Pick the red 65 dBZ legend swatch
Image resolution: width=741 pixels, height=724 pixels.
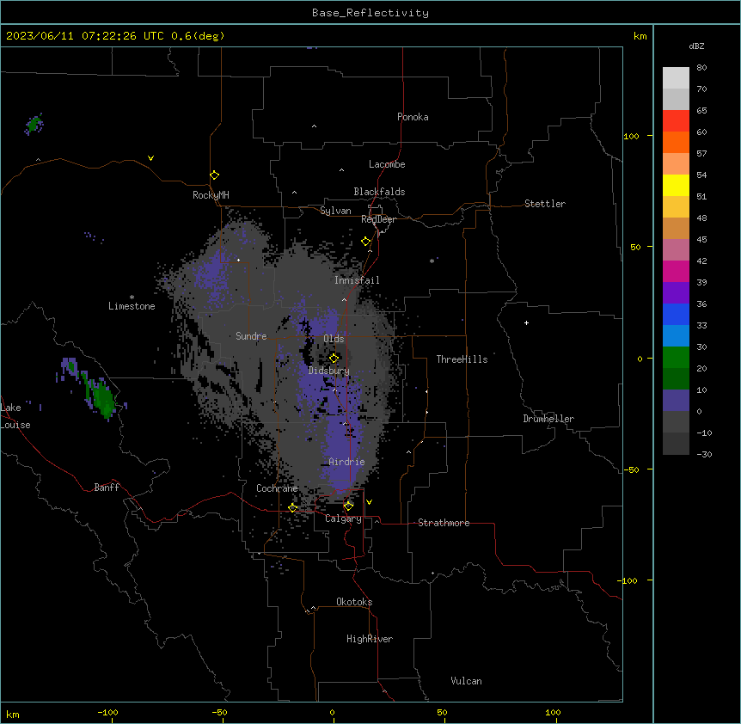(x=676, y=120)
